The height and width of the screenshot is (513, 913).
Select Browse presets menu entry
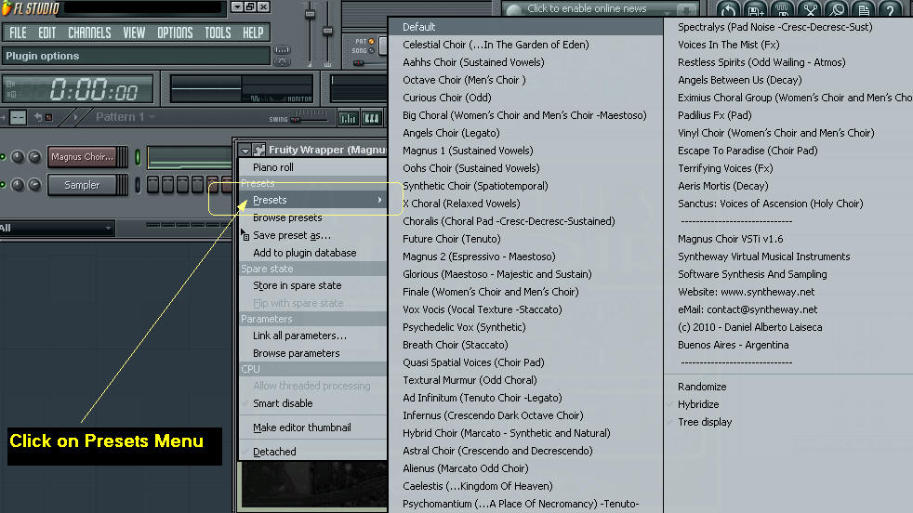(x=313, y=217)
